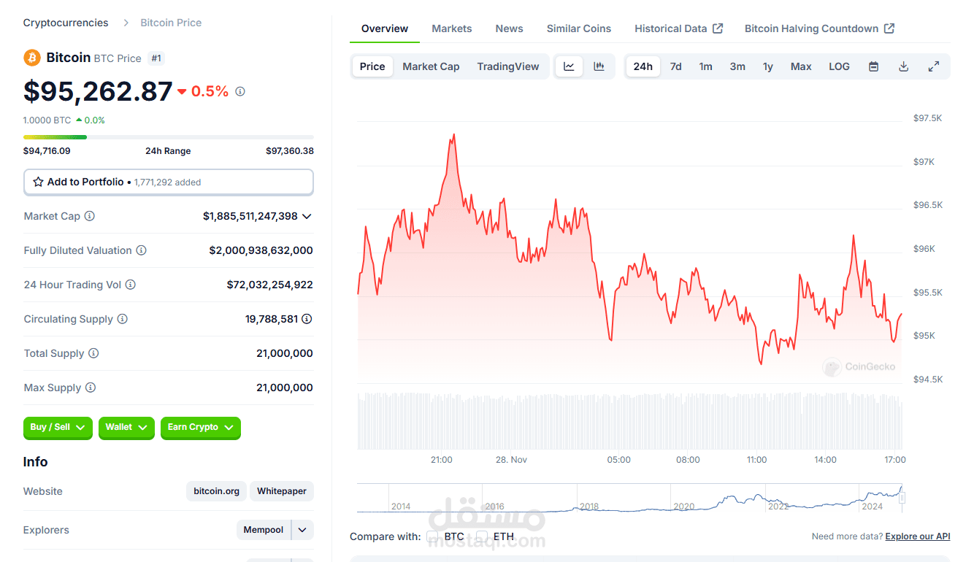Click the #1 rank badge

(156, 58)
